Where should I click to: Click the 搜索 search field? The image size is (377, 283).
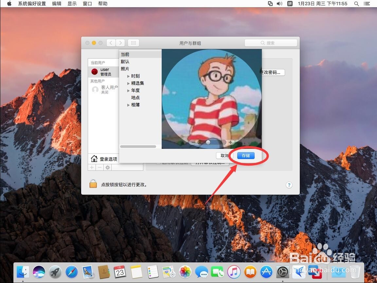[x=271, y=43]
